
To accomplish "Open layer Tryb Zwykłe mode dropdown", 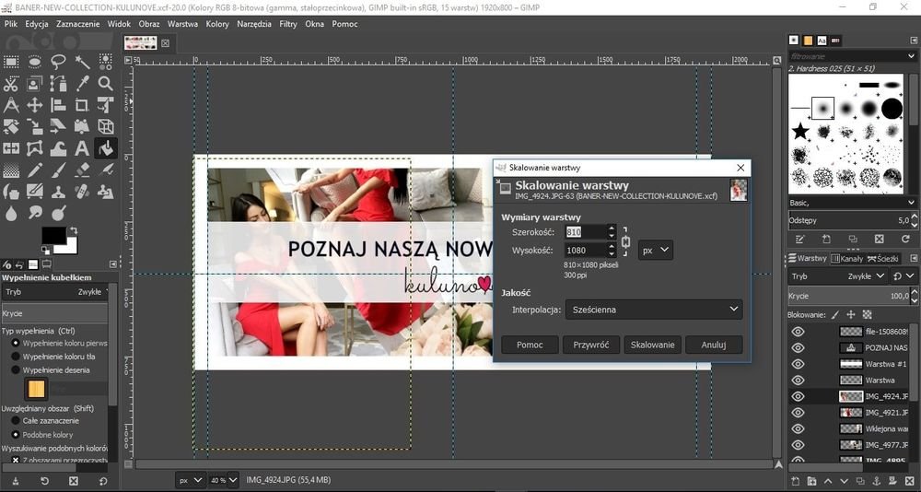I will [x=839, y=275].
